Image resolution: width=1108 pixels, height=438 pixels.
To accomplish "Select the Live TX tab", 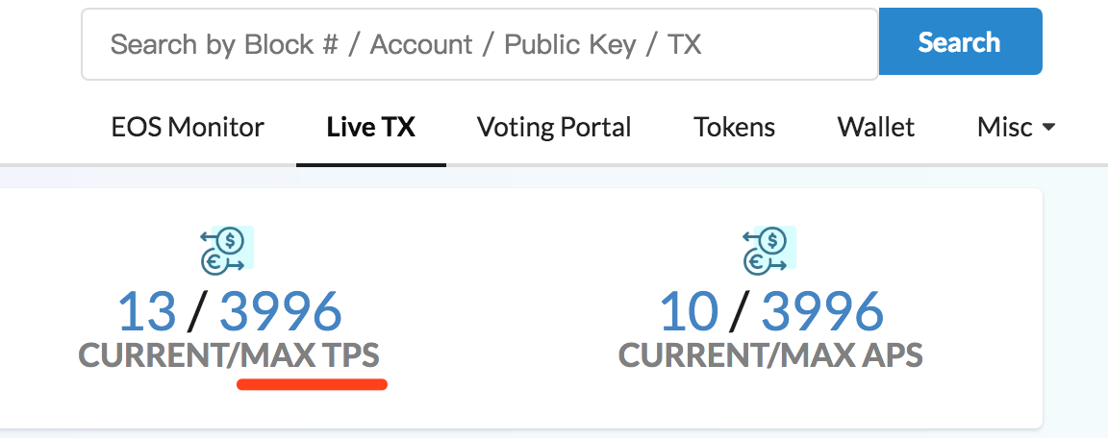I will (x=371, y=128).
